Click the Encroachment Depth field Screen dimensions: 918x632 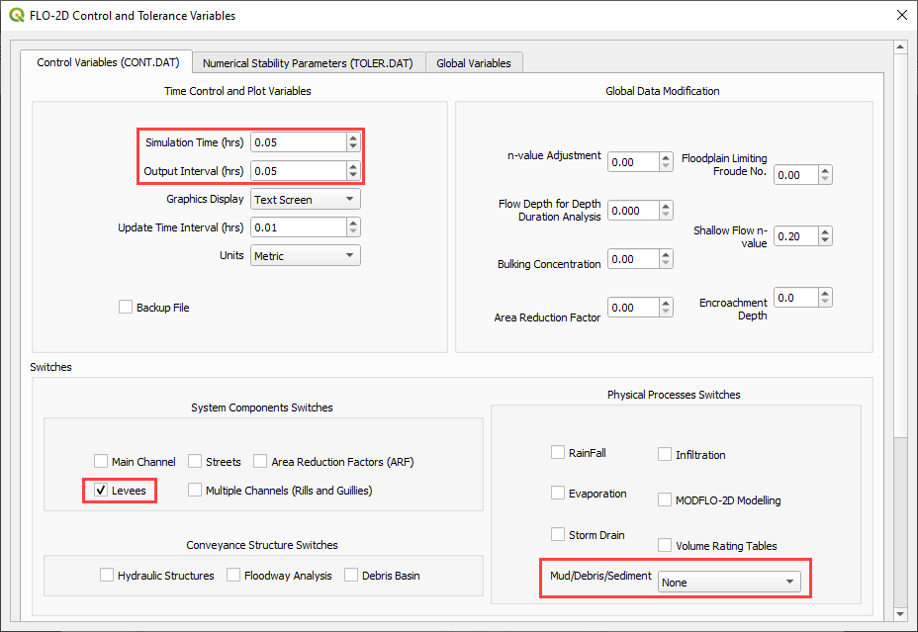coord(795,298)
